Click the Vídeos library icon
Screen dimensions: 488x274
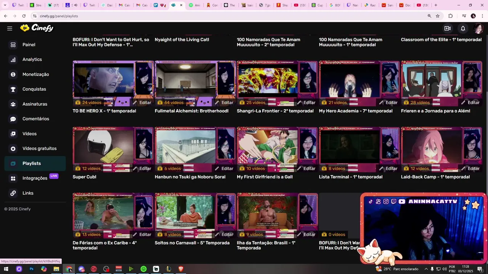[13, 134]
